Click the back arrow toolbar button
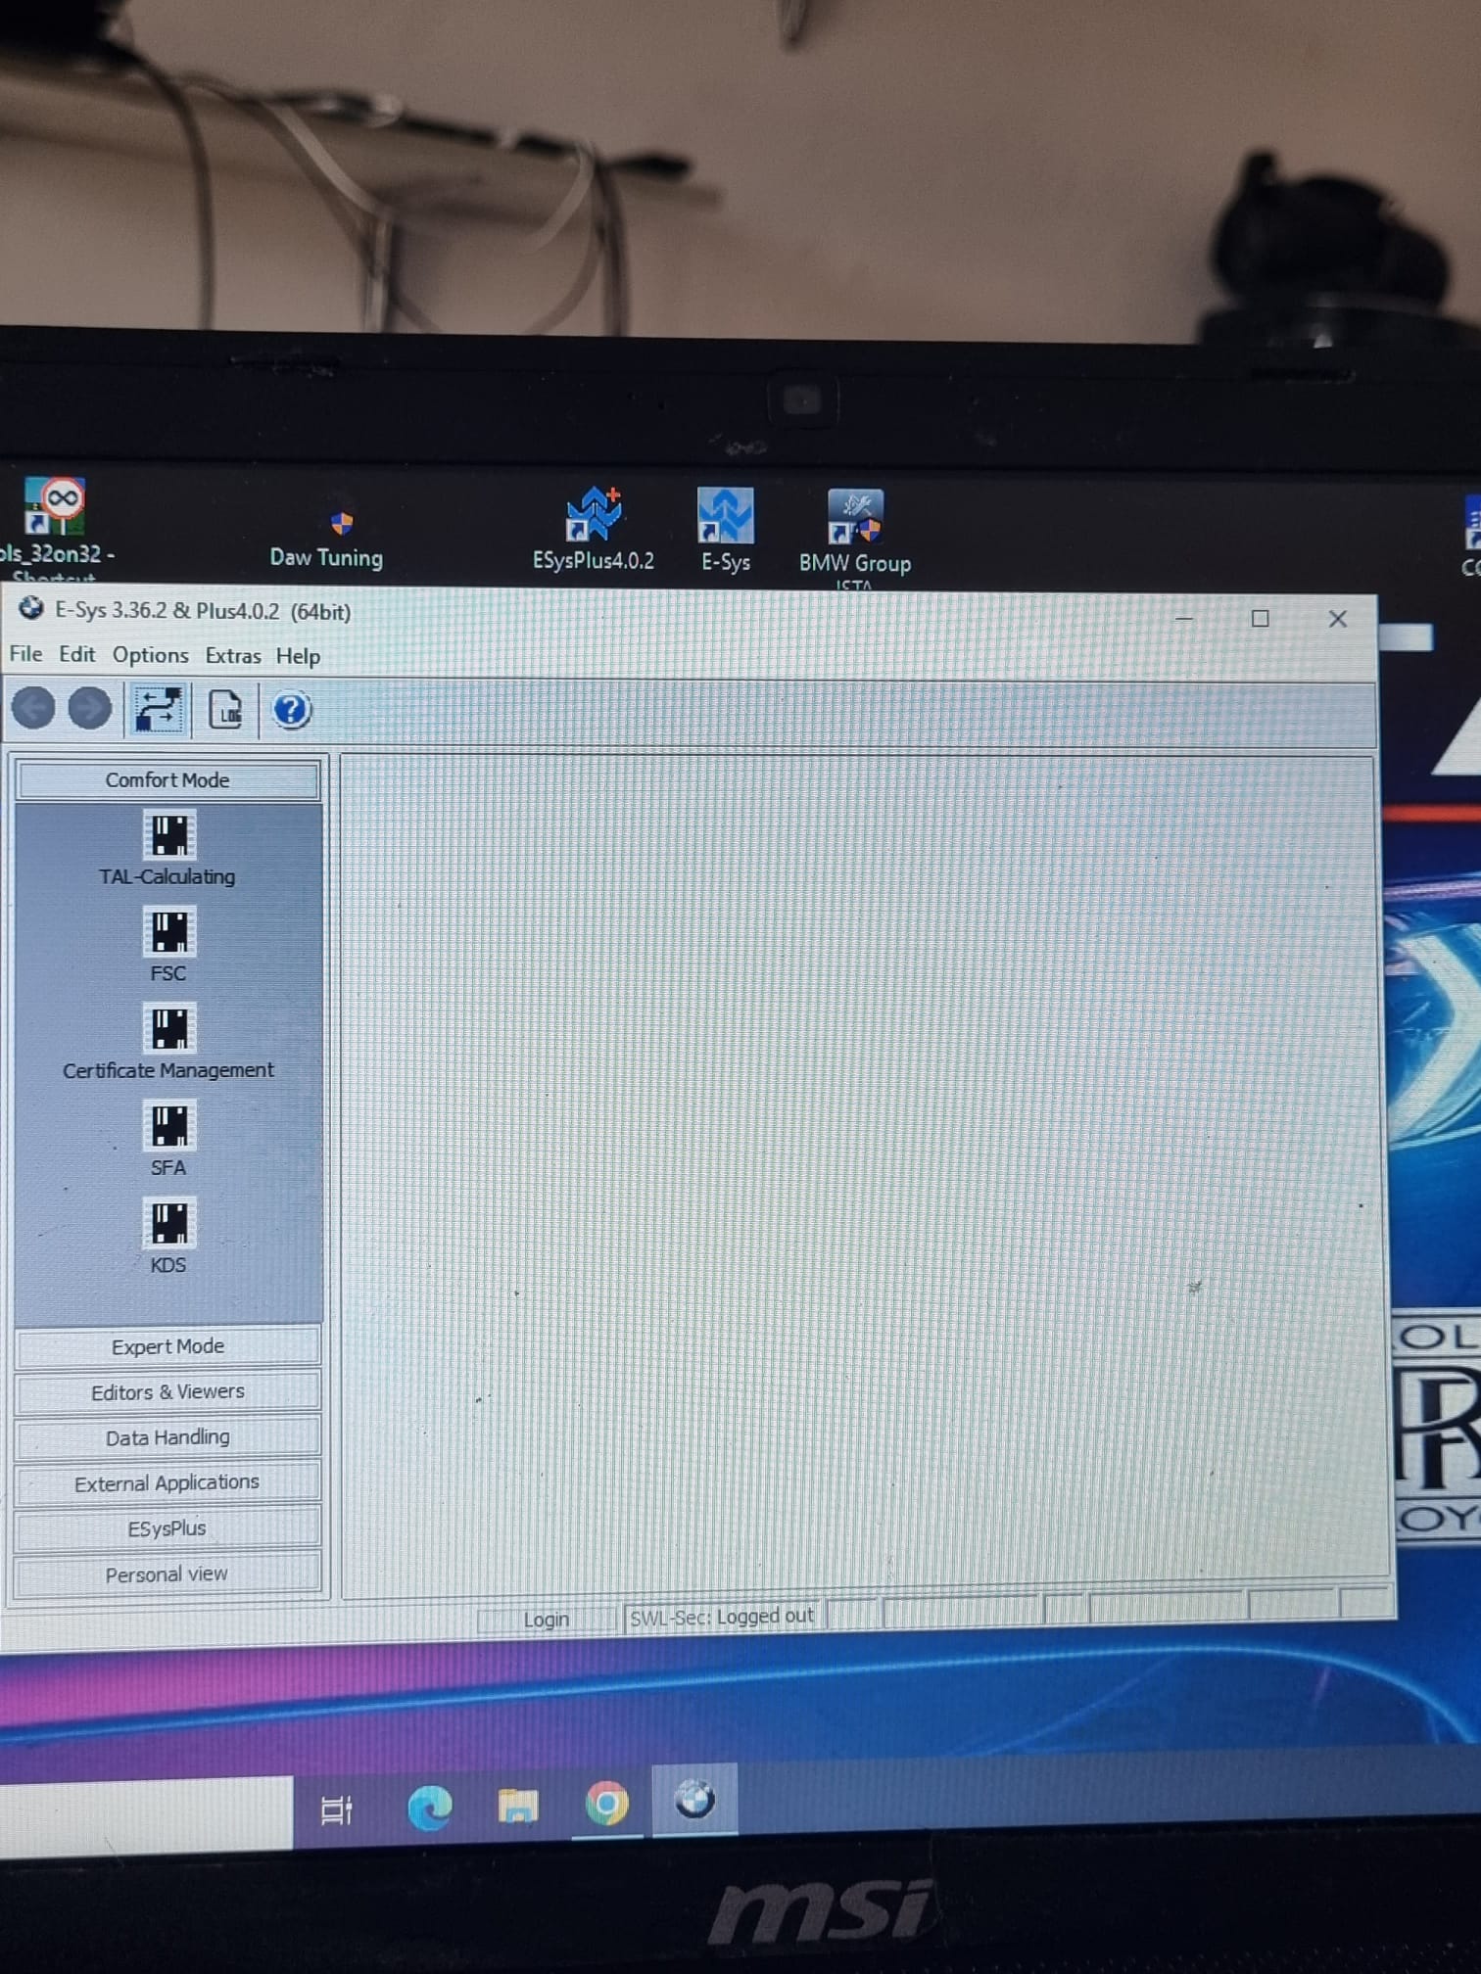This screenshot has height=1974, width=1481. [x=33, y=709]
